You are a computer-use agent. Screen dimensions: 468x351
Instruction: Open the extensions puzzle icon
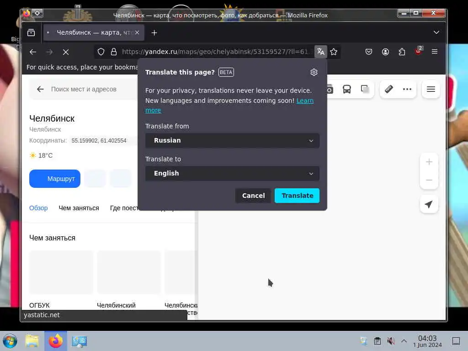(402, 52)
